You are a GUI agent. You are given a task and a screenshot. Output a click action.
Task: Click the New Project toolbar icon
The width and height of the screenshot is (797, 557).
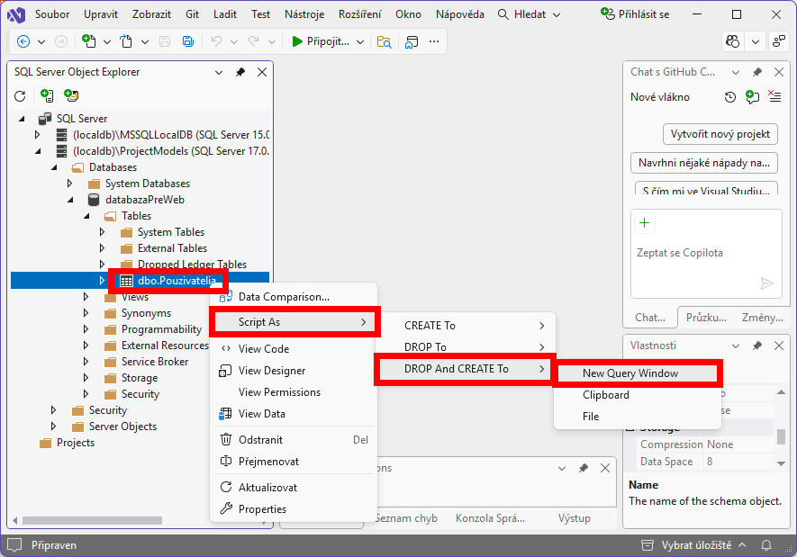pyautogui.click(x=88, y=41)
